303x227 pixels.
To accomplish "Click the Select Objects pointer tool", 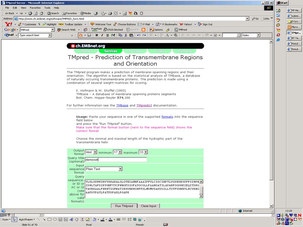I will [14, 219].
